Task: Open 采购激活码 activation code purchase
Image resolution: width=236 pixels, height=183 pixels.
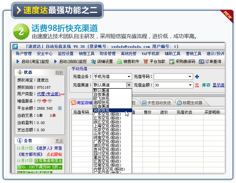Action: [x=182, y=61]
